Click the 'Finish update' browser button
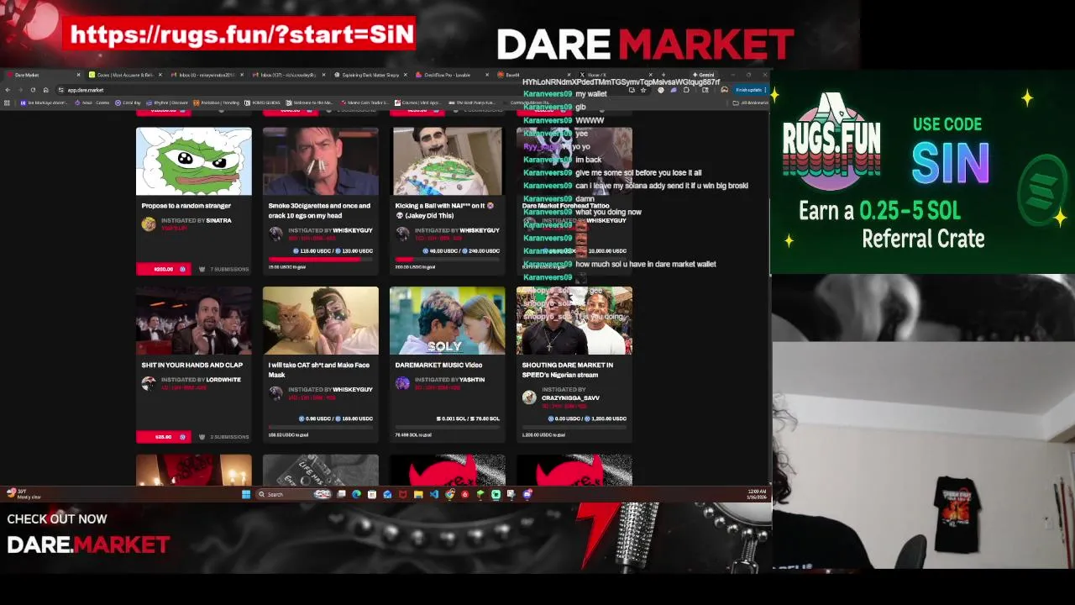Viewport: 1075px width, 605px height. (x=750, y=90)
